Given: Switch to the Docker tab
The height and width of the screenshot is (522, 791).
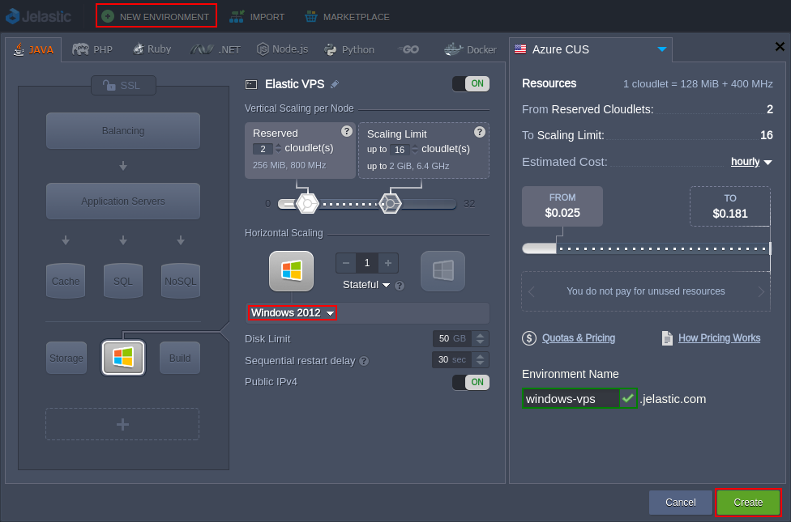Looking at the screenshot, I should click(470, 49).
